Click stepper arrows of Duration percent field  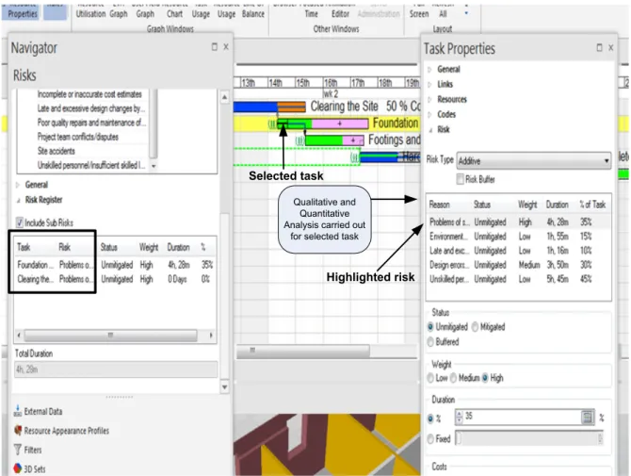click(x=460, y=417)
